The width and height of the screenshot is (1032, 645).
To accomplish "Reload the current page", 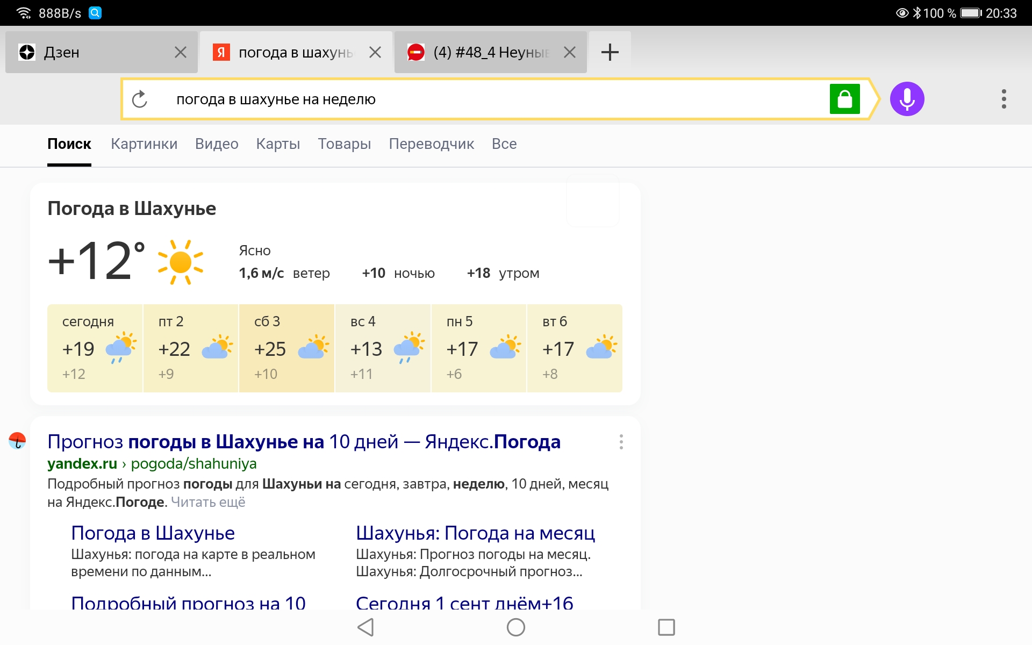I will pos(140,99).
